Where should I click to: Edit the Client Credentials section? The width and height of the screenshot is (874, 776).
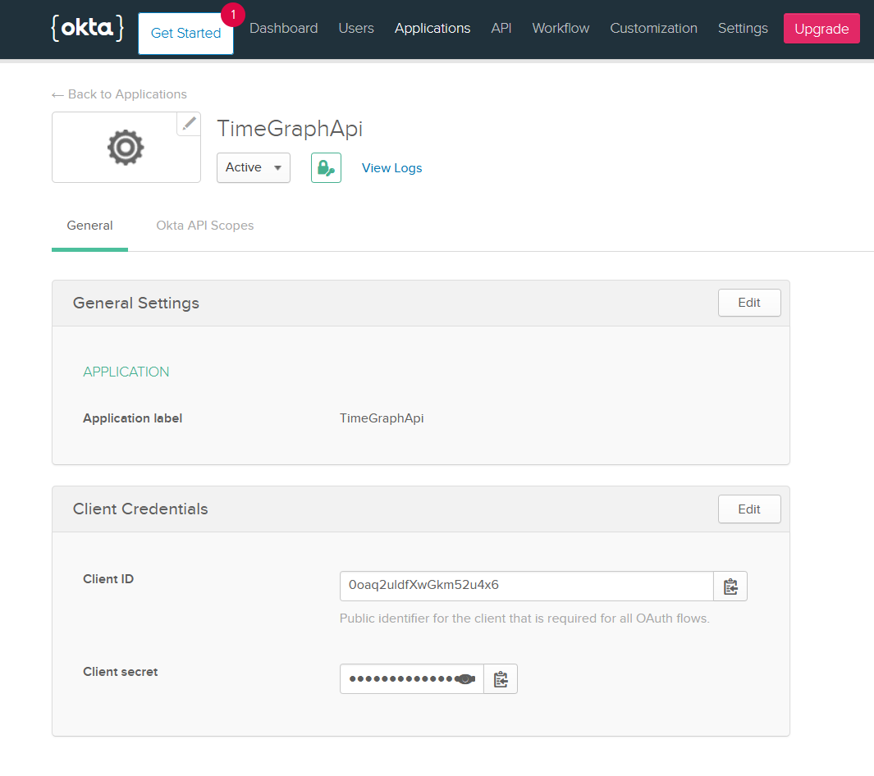748,509
